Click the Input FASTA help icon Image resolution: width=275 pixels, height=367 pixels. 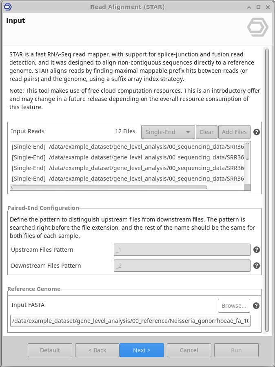[x=257, y=306]
